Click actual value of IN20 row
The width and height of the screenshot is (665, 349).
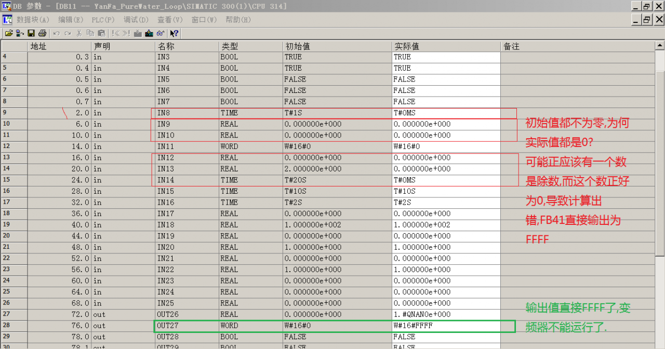[446, 247]
